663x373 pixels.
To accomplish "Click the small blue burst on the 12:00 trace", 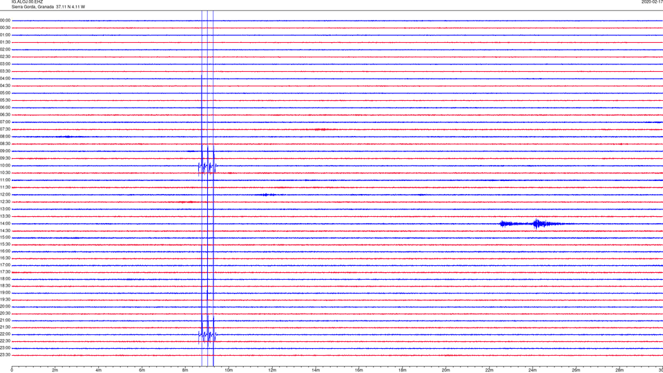I will pos(268,195).
